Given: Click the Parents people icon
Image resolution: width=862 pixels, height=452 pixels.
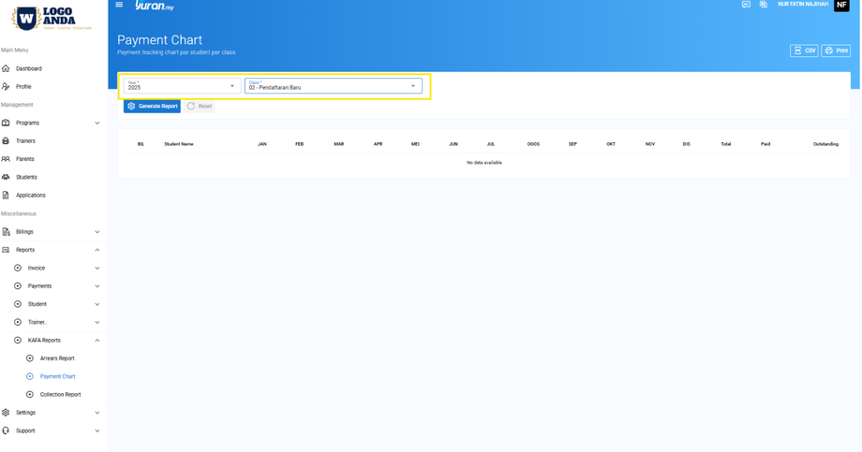Looking at the screenshot, I should [x=6, y=159].
